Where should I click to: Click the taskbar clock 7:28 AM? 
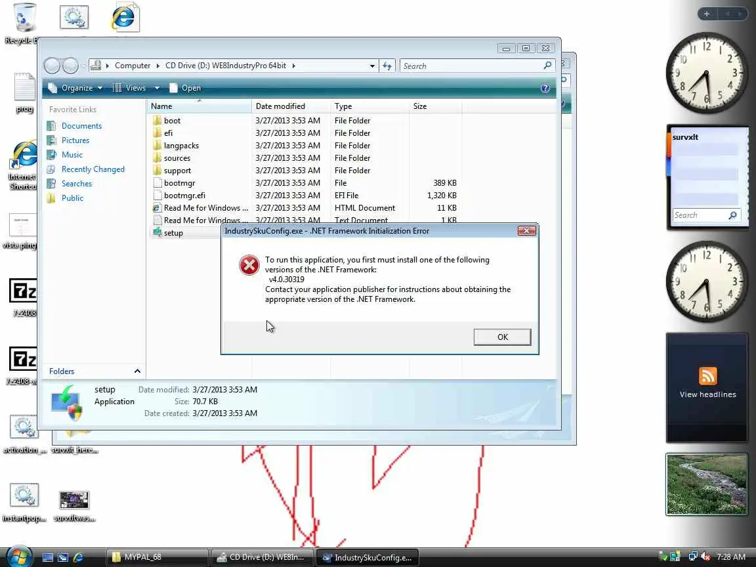(x=730, y=557)
